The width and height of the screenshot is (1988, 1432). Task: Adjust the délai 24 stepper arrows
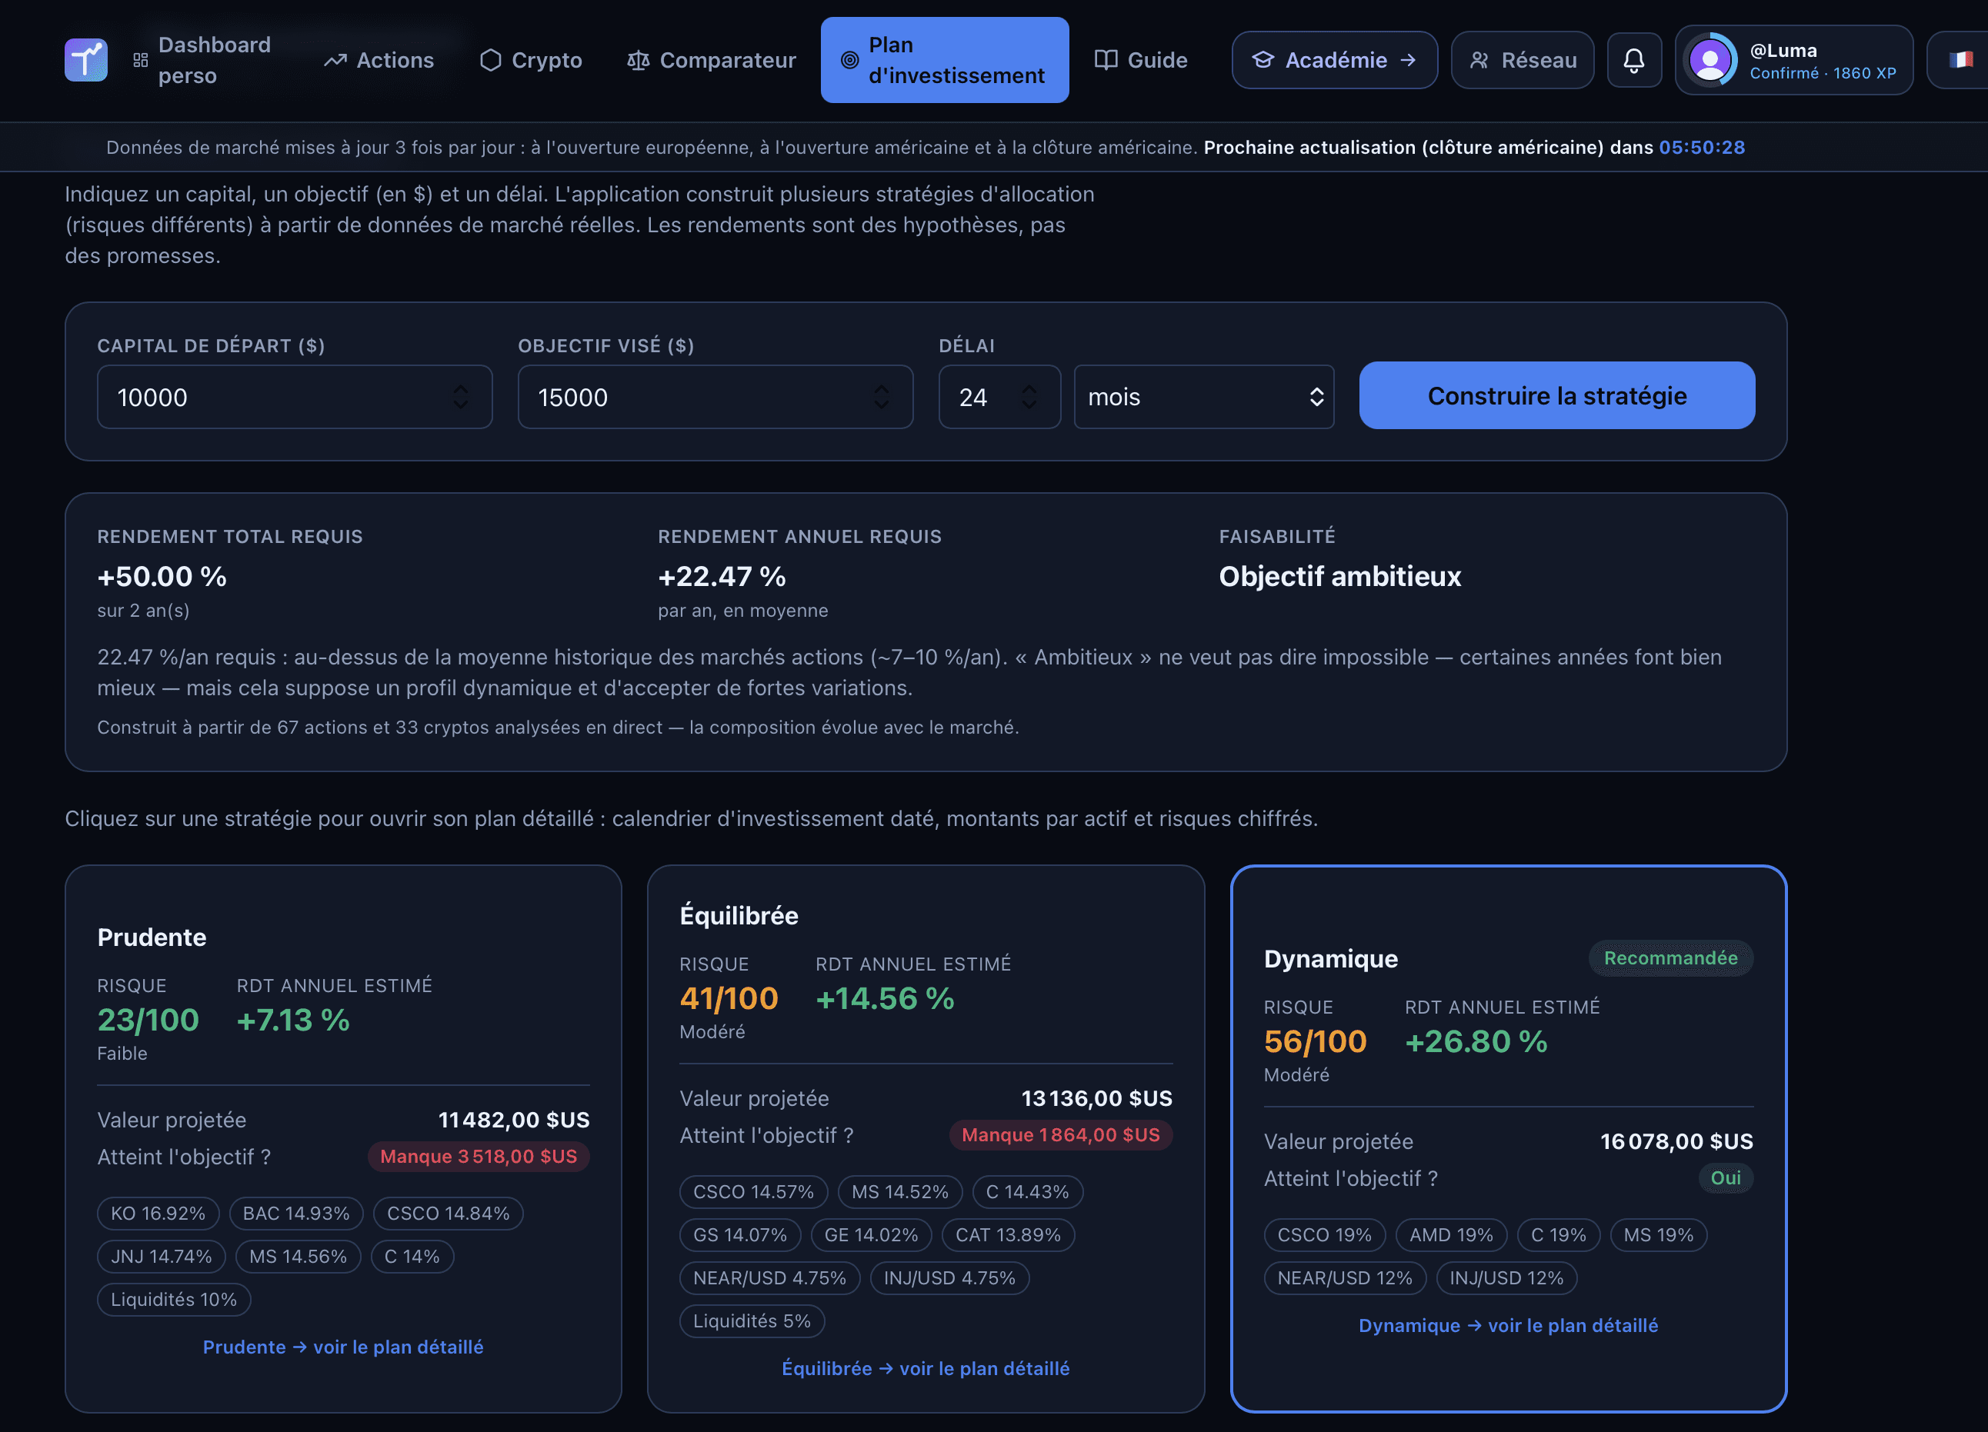(x=1029, y=397)
